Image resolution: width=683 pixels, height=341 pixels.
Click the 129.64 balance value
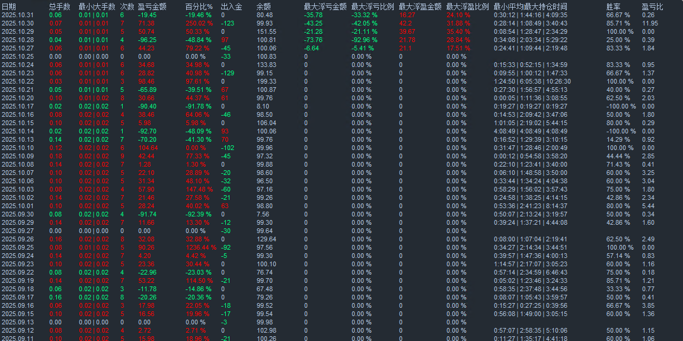click(267, 239)
